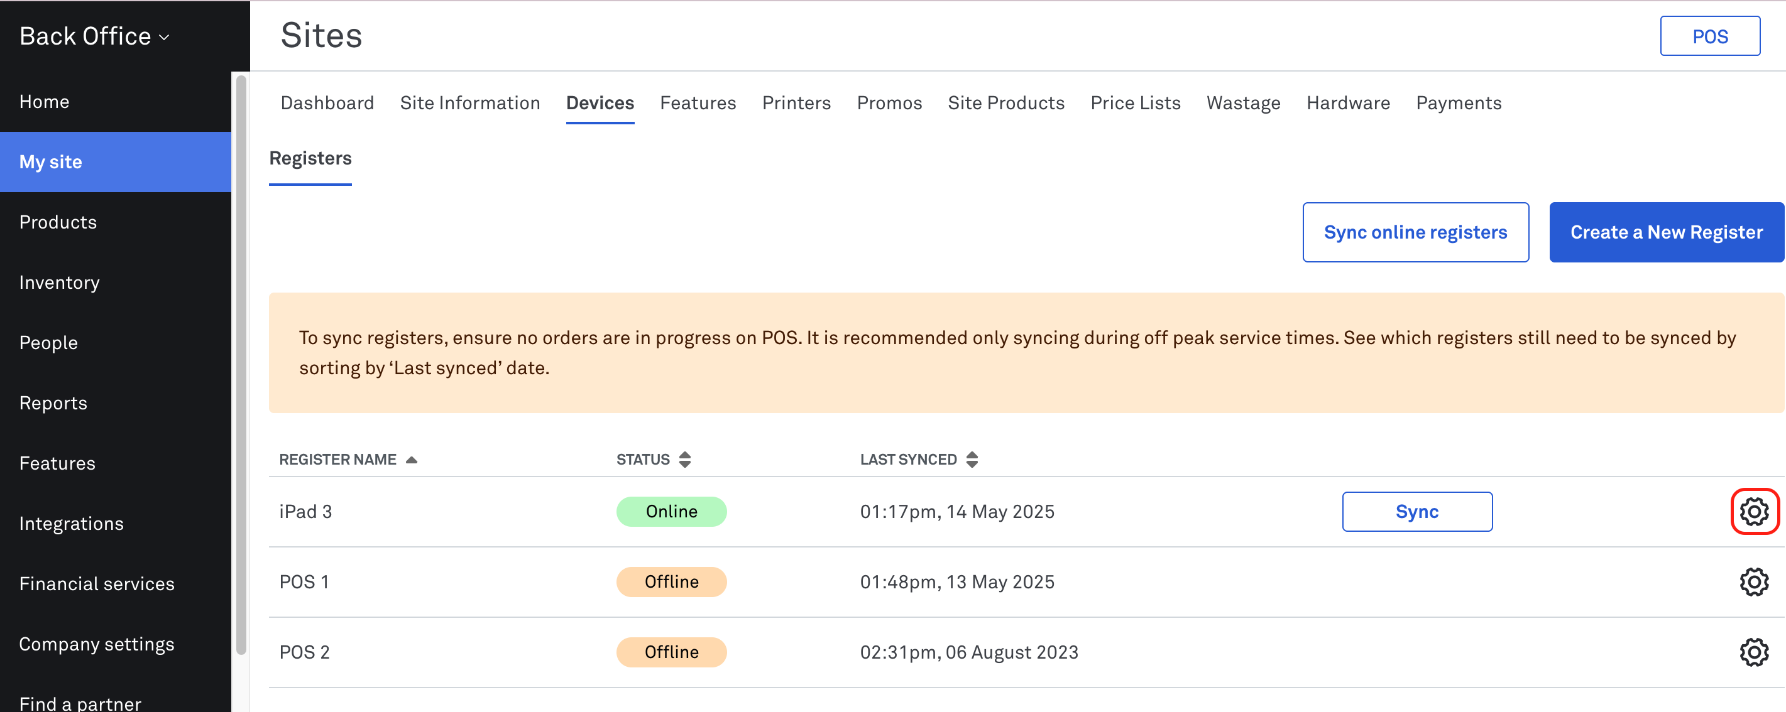
Task: Open Company settings in sidebar
Action: click(x=115, y=644)
